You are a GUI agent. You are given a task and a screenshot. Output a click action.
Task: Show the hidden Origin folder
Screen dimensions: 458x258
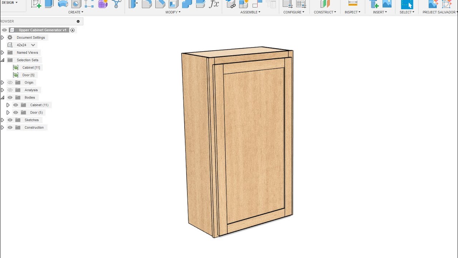coord(10,82)
